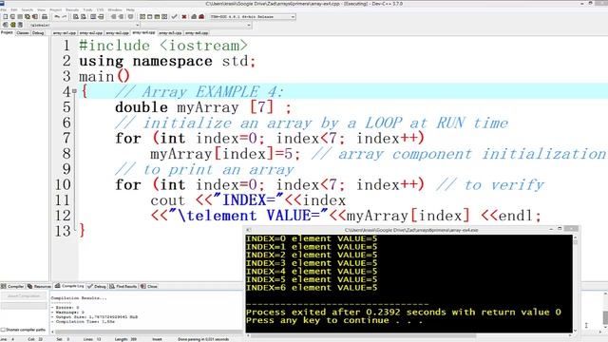Switch to the Resources bottom tab

(39, 286)
